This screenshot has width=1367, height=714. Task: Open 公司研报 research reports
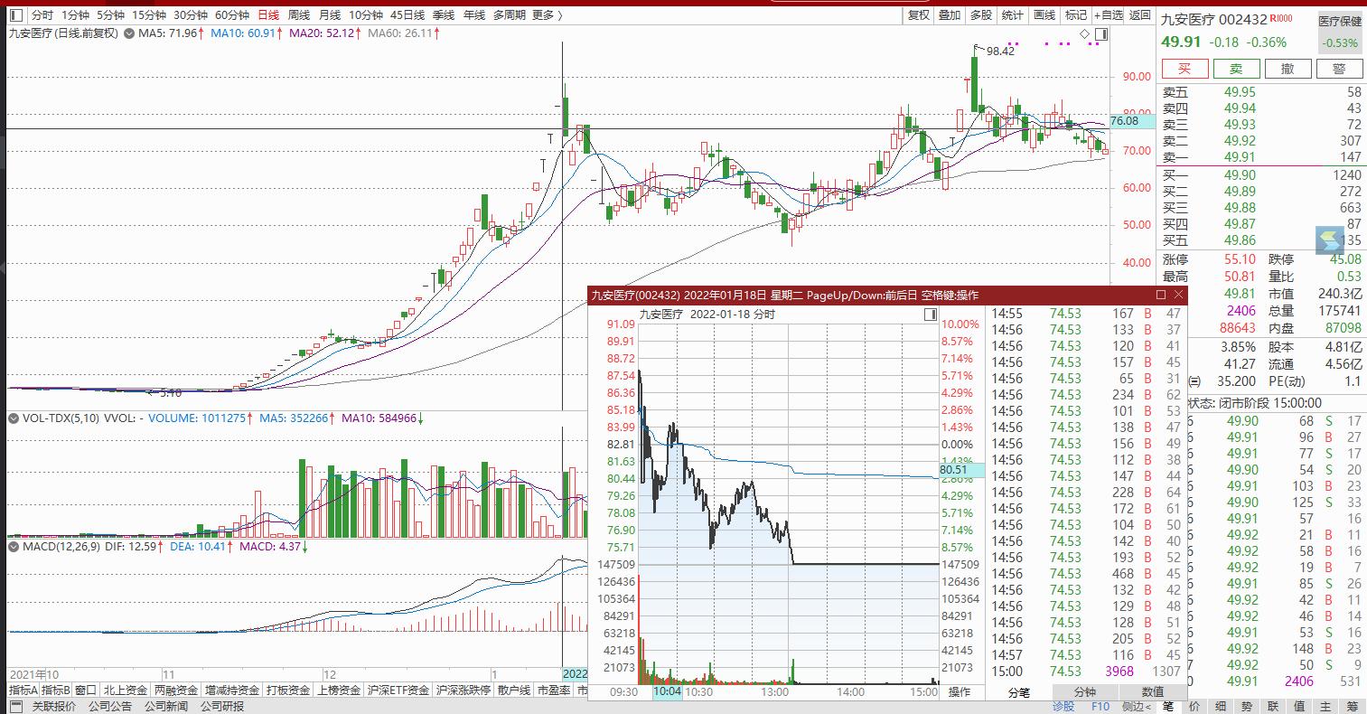coord(222,707)
